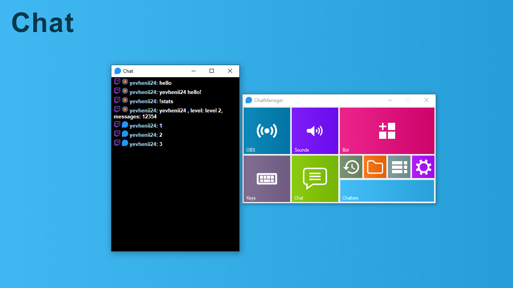Select the Bot tile
The image size is (513, 288).
(386, 131)
